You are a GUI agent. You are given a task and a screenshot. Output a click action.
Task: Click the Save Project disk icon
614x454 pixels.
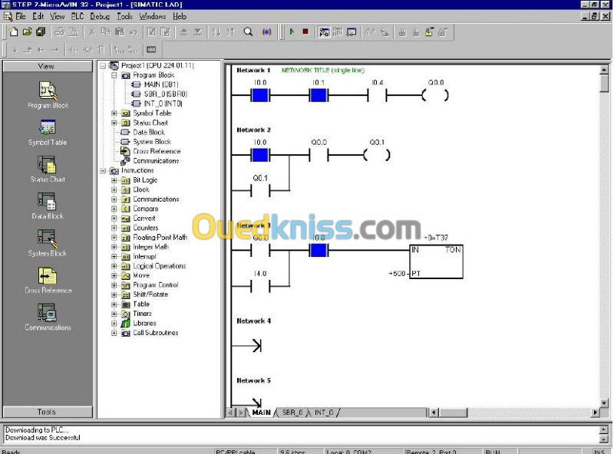pyautogui.click(x=41, y=32)
